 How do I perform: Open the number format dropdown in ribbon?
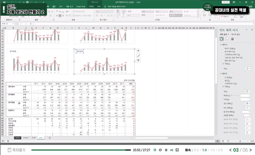(104, 12)
